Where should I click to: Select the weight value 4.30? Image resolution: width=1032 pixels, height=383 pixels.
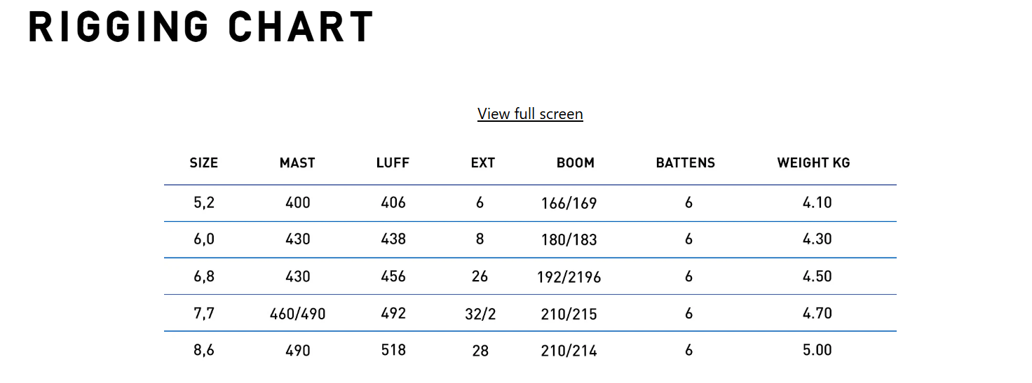coord(817,239)
